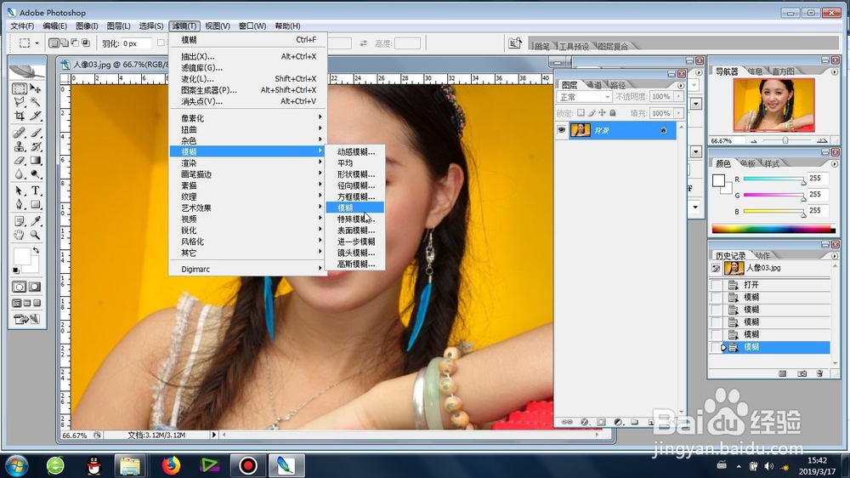Click the foreground color swatch in toolbox
850x478 pixels.
pos(22,257)
